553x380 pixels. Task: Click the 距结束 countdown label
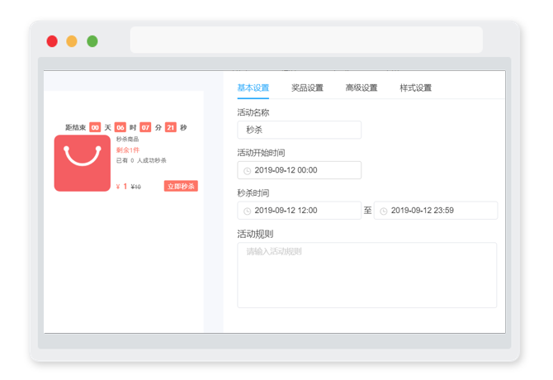[75, 127]
